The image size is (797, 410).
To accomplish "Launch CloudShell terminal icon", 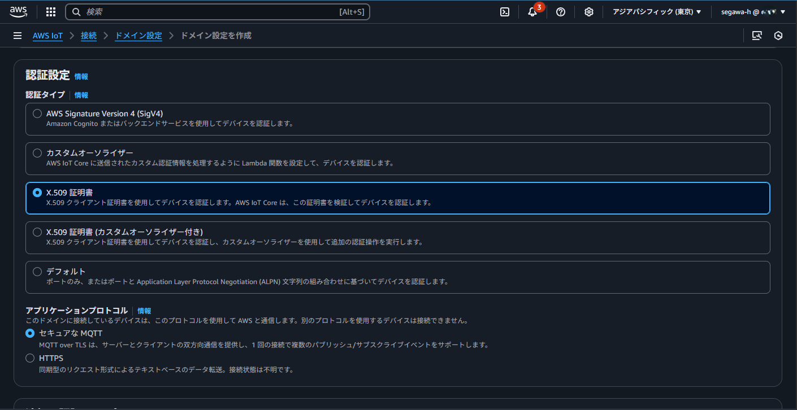I will (505, 12).
